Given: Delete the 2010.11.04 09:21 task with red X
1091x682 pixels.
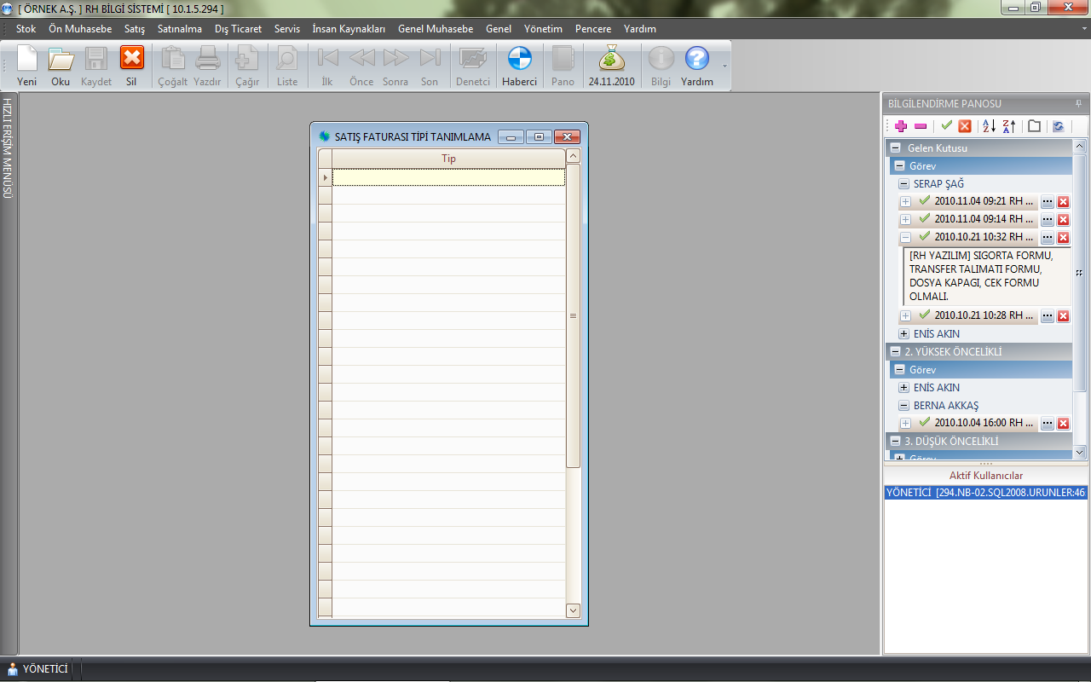Looking at the screenshot, I should coord(1063,202).
